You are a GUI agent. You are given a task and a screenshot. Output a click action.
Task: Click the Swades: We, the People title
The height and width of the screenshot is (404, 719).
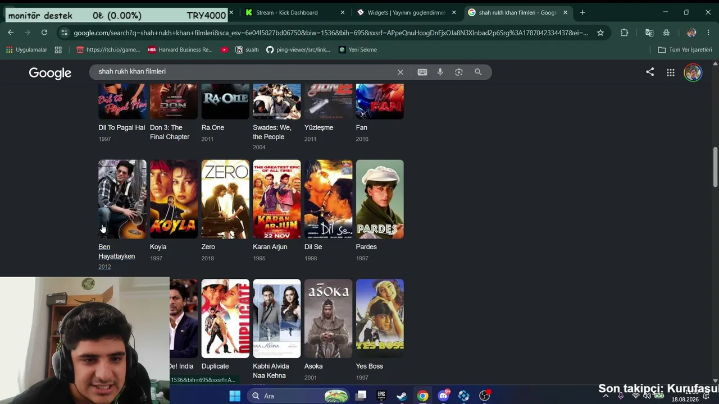tap(272, 132)
